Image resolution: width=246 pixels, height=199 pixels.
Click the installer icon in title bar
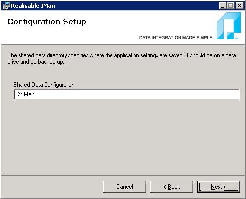point(6,6)
